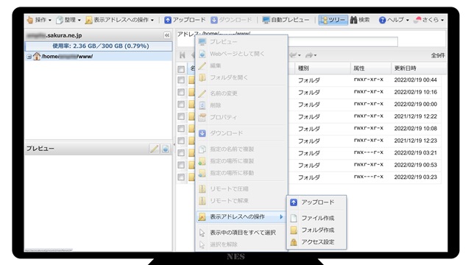Screen dimensions: 471x265
Task: Click date cell 2022/02/19 03:23
Action: 415,177
